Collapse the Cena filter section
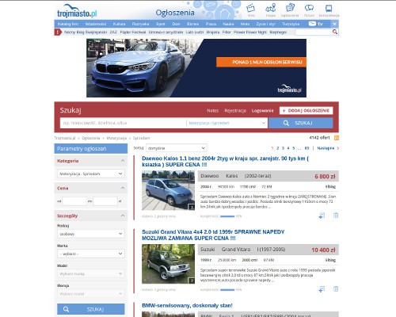This screenshot has height=317, width=396. [123, 188]
